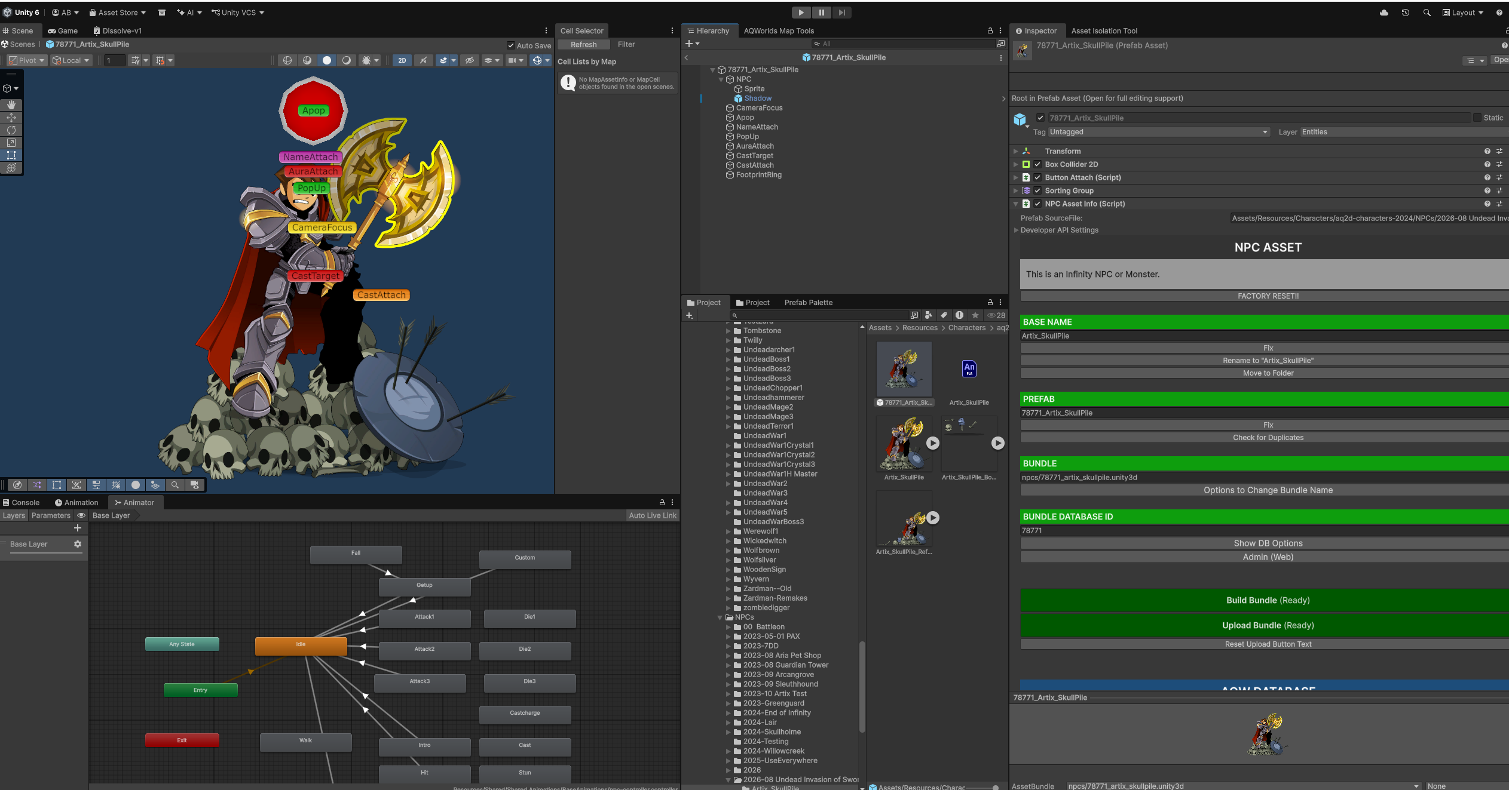Select the Transform tool

[x=11, y=168]
